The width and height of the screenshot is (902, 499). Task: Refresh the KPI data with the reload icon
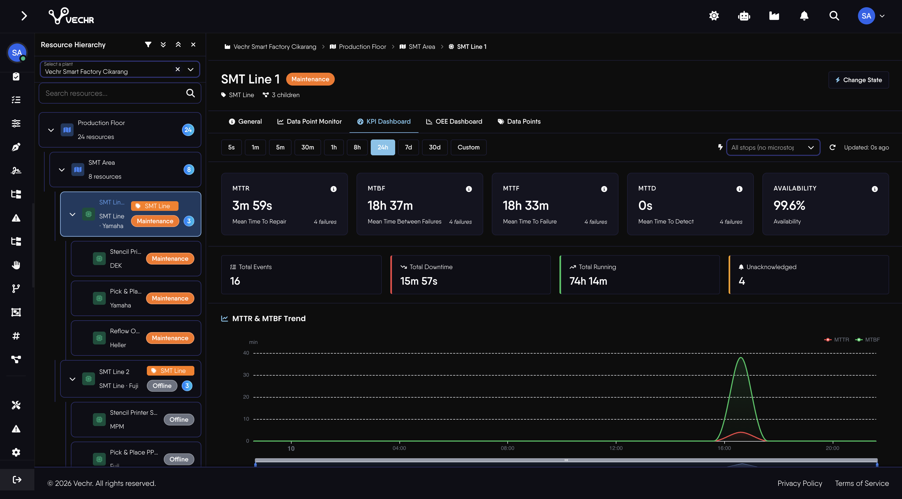(832, 147)
